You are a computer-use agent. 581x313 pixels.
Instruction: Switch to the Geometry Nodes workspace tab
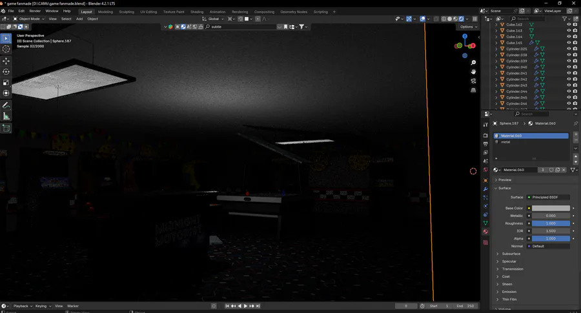(294, 12)
